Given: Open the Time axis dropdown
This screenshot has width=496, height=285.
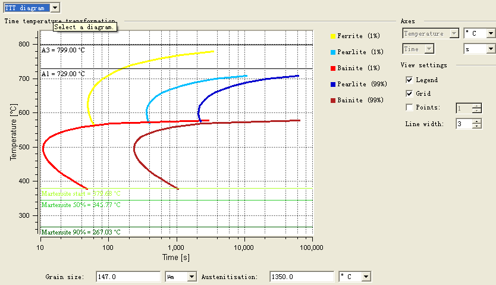Looking at the screenshot, I should 429,49.
